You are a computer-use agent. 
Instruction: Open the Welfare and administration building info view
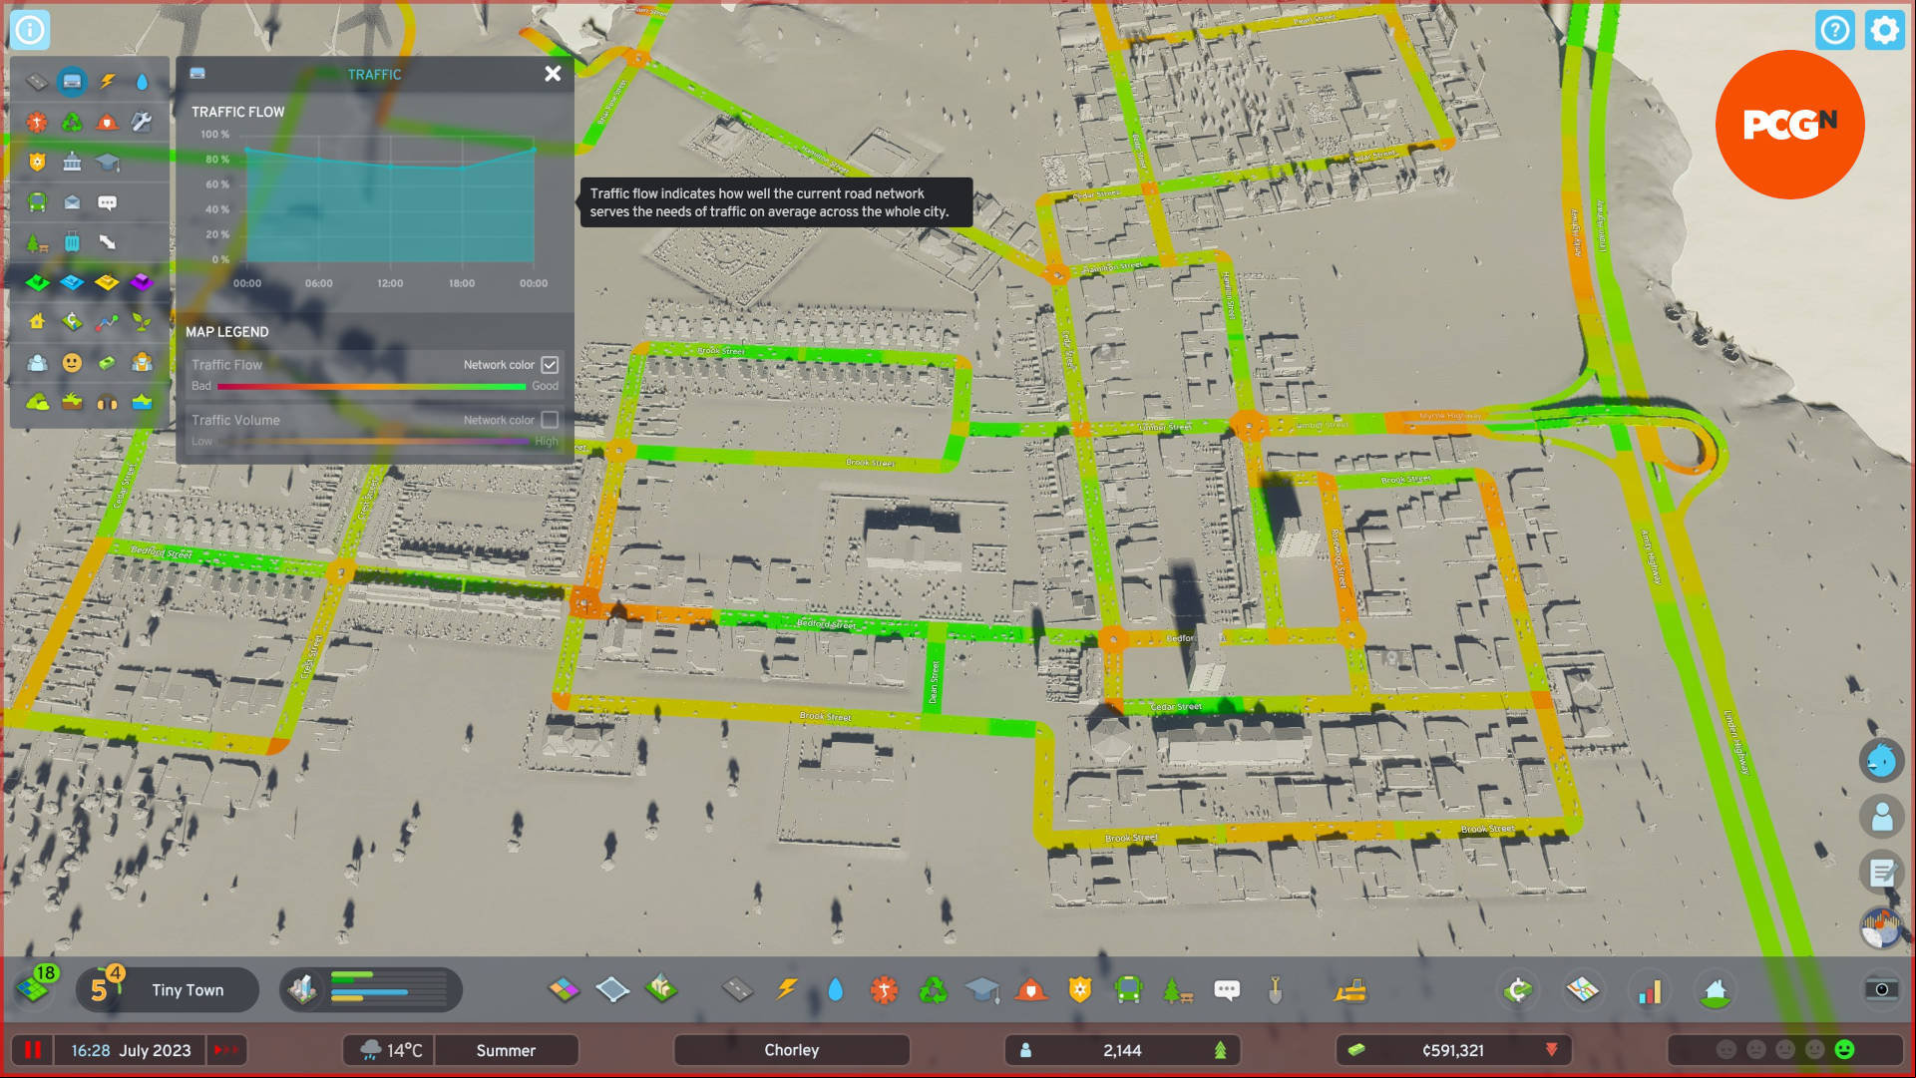72,162
